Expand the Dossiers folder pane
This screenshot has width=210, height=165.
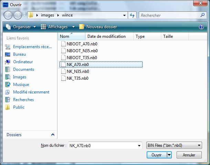click(53, 135)
